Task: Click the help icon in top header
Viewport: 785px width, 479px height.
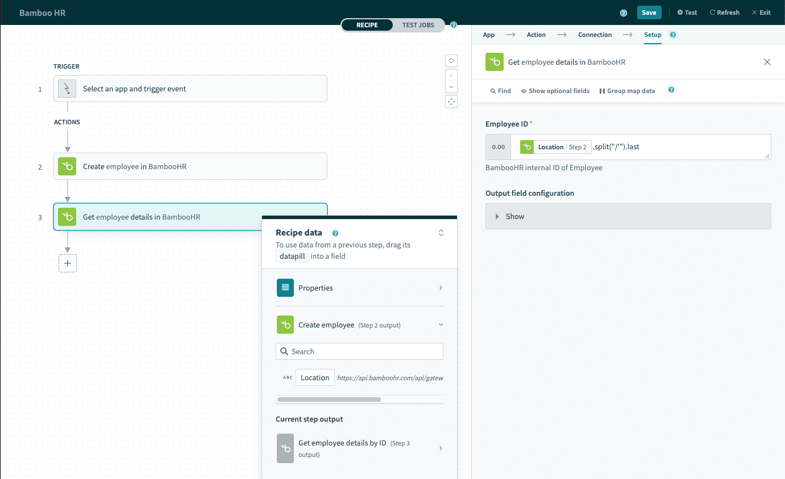Action: point(624,12)
